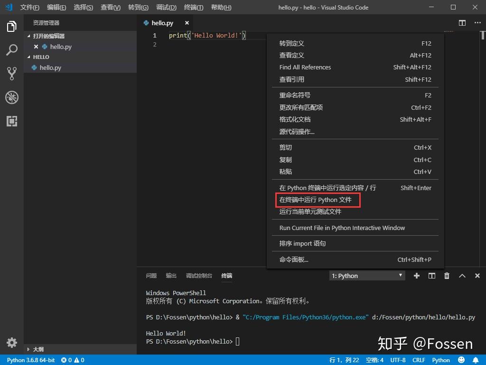486x365 pixels.
Task: Choose 在终端中运行 Python 文件 from the menu
Action: point(318,200)
